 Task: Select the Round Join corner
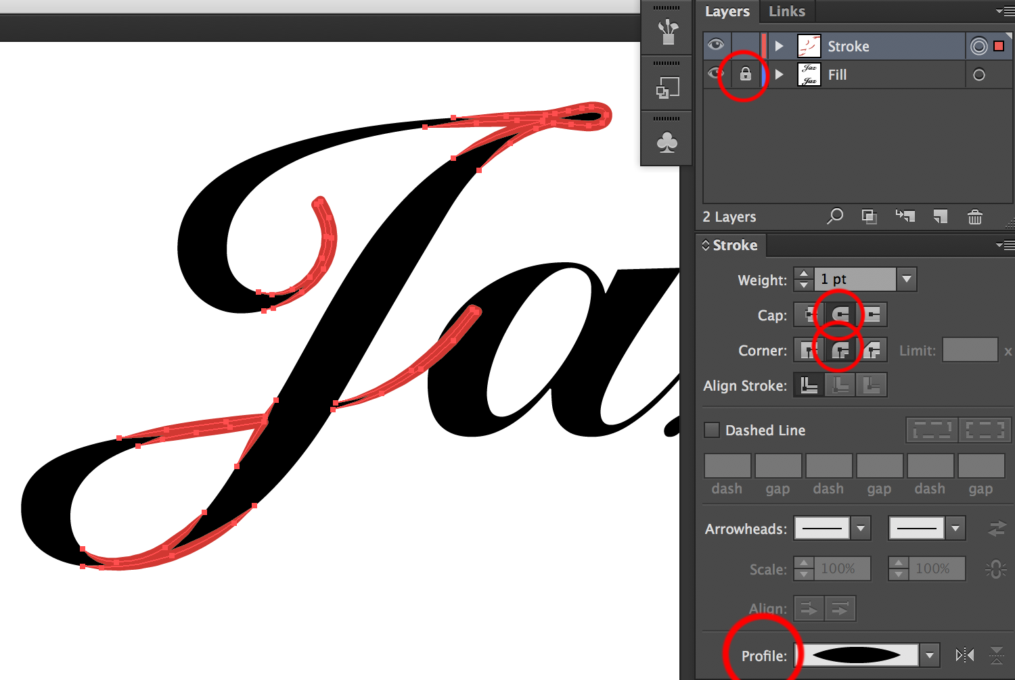tap(840, 350)
